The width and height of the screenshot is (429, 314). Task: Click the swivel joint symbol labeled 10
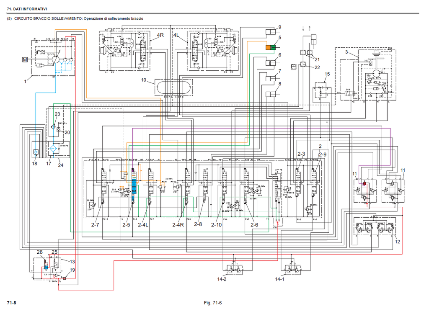(173, 87)
